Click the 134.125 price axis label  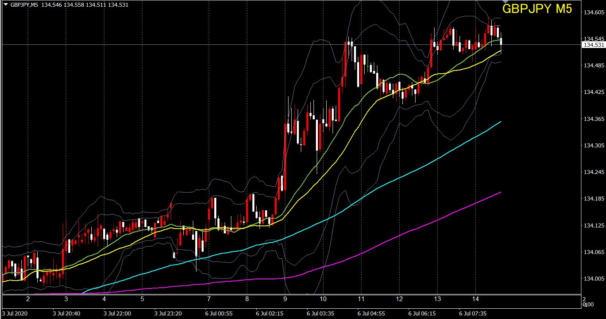click(x=593, y=225)
